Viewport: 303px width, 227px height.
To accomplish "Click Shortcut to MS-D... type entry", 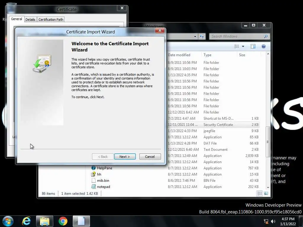I will (x=218, y=118).
